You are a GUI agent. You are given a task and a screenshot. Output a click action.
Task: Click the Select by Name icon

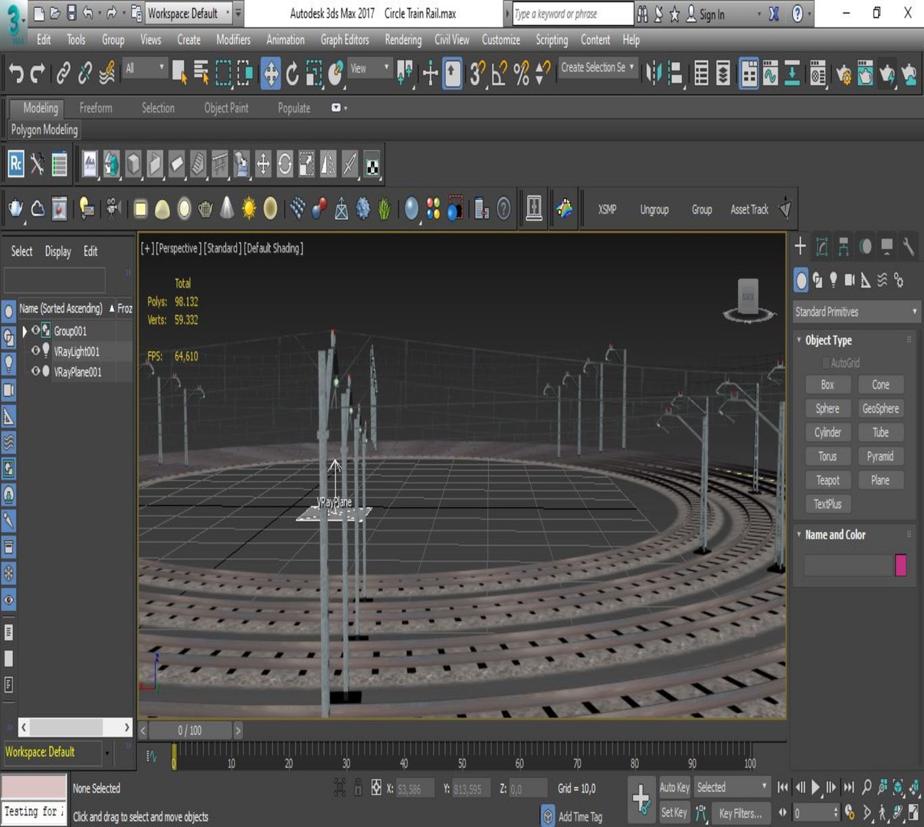coord(202,74)
